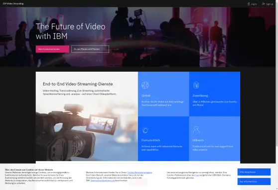Click the lightbulb icon above Fortschrittlich

coord(145,130)
